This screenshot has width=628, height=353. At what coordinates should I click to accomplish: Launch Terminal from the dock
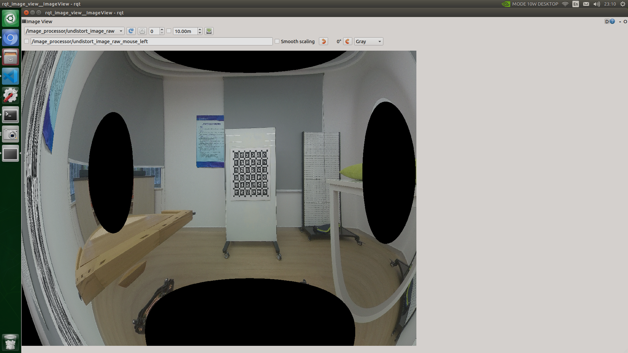10,115
